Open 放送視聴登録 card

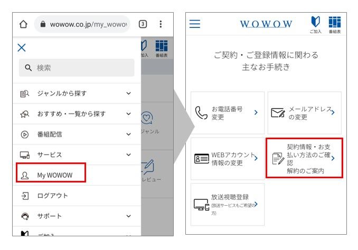228,205
